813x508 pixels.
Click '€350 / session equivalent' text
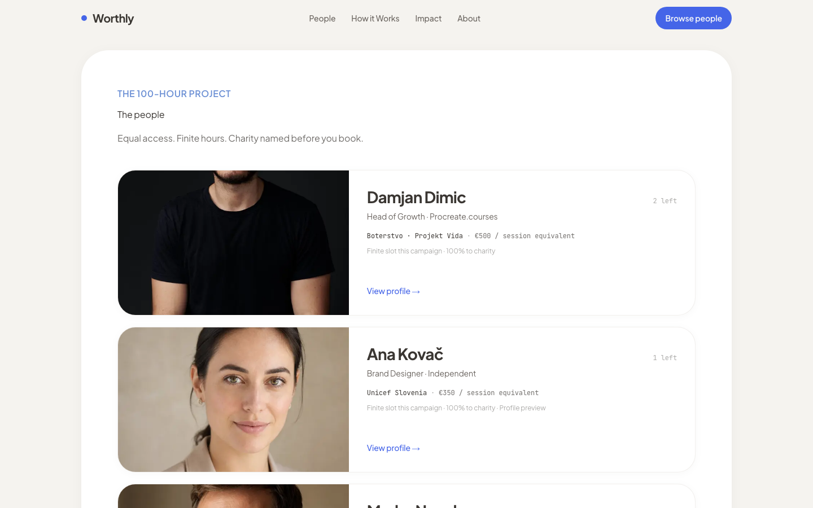click(x=488, y=393)
